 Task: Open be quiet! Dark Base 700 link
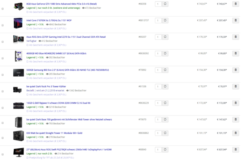[x=69, y=120]
